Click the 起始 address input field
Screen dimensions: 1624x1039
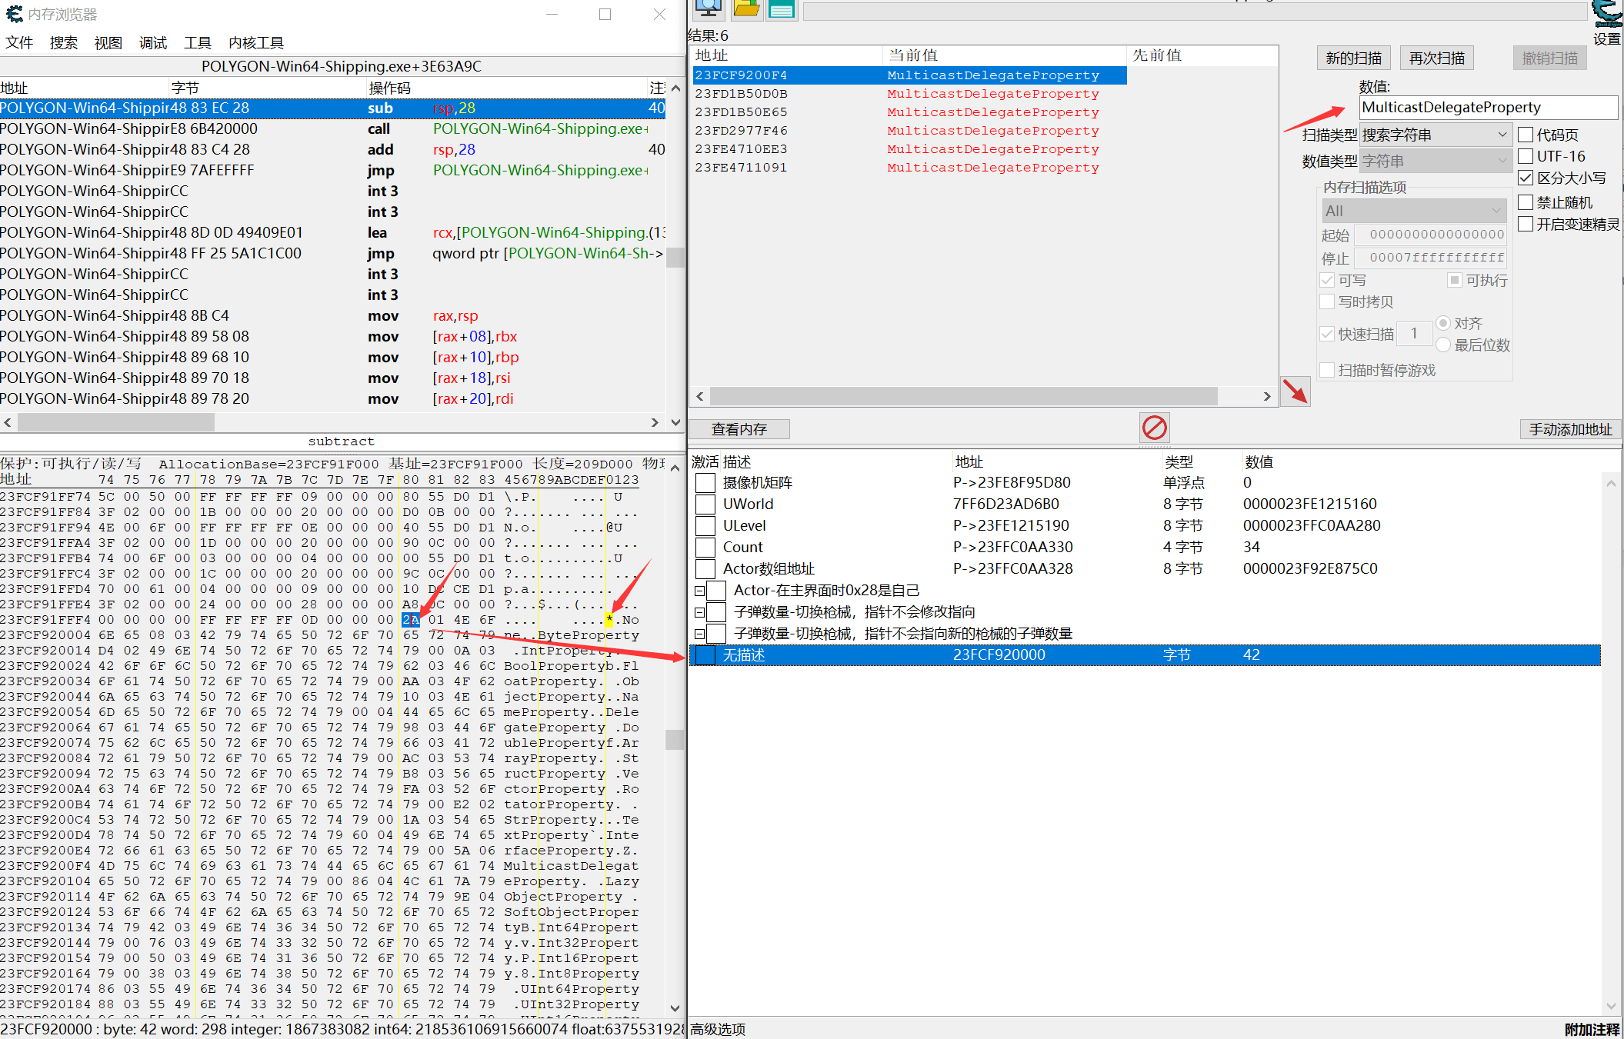coord(1429,235)
